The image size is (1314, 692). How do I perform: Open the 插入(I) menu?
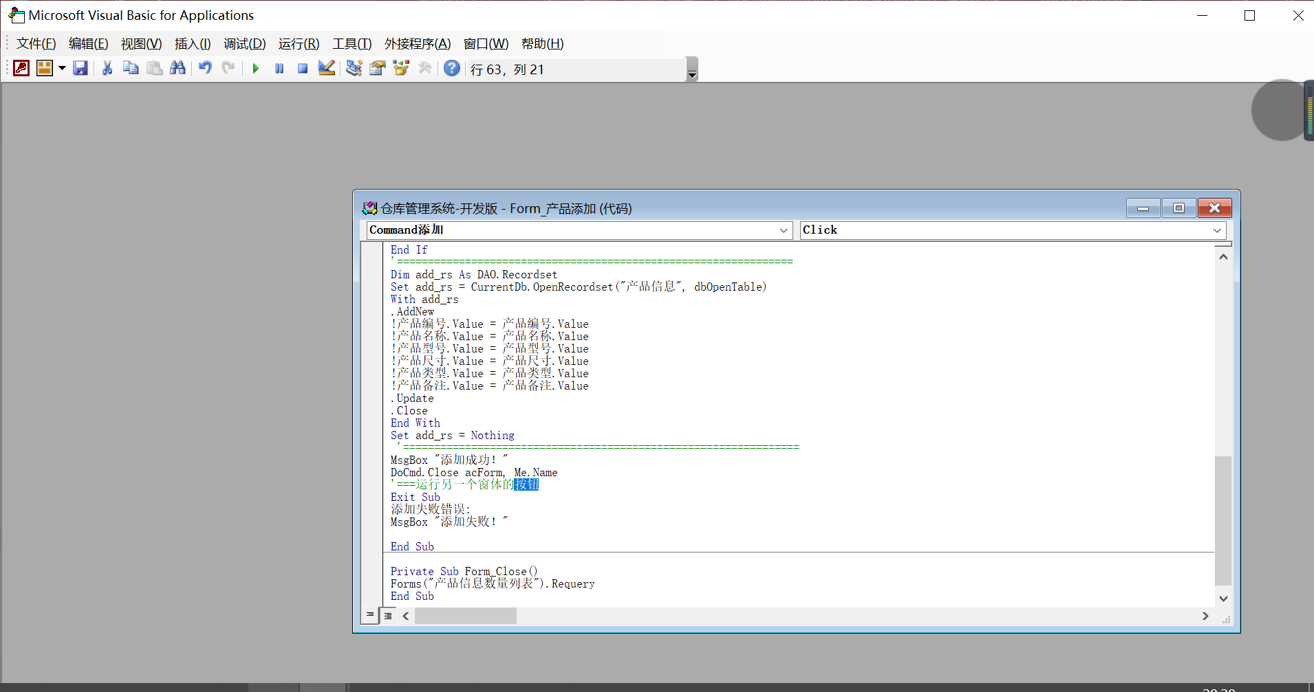click(193, 44)
